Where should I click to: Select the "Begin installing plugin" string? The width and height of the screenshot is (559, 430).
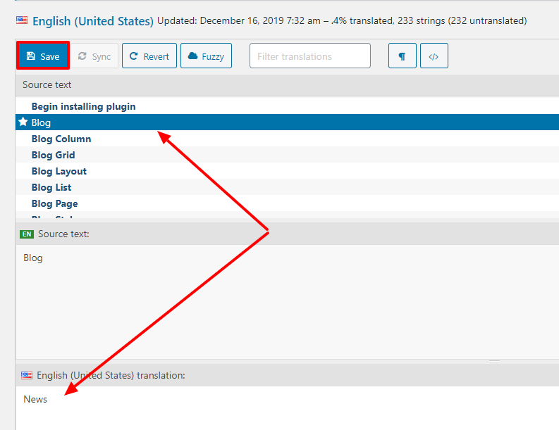[83, 106]
